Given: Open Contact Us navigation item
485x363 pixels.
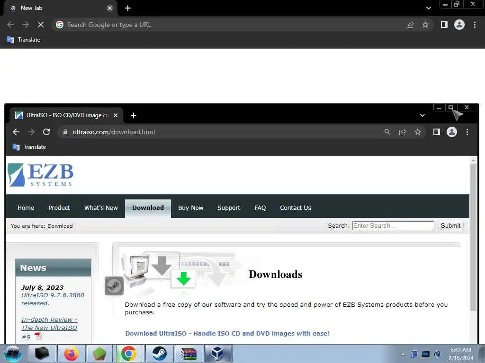Looking at the screenshot, I should coord(296,208).
